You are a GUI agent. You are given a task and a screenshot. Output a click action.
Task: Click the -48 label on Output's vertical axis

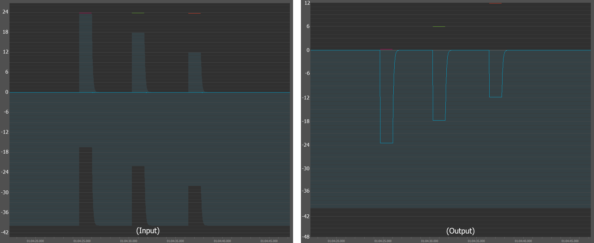tap(306, 237)
